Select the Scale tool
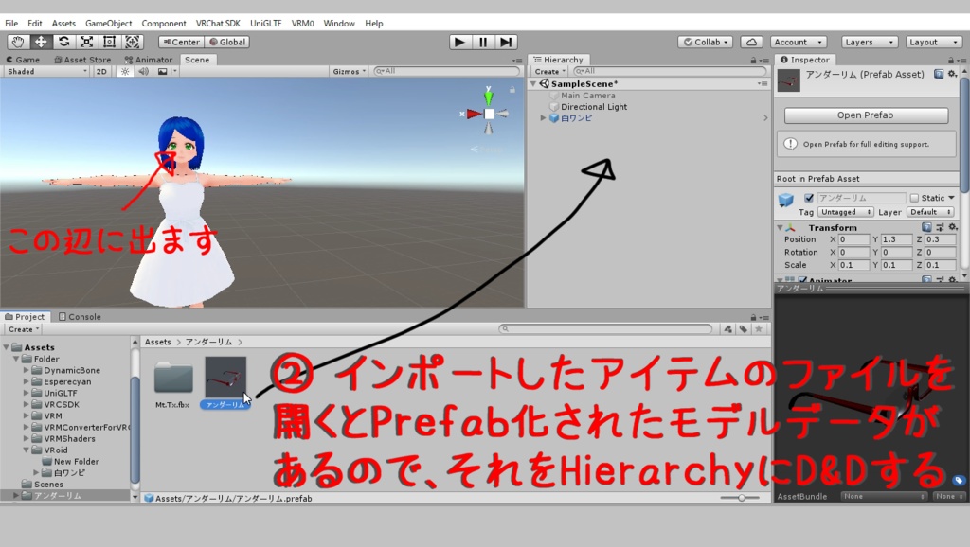 [x=85, y=42]
